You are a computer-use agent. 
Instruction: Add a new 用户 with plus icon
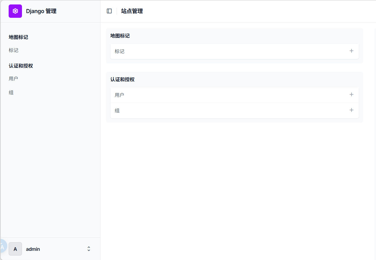pos(352,95)
